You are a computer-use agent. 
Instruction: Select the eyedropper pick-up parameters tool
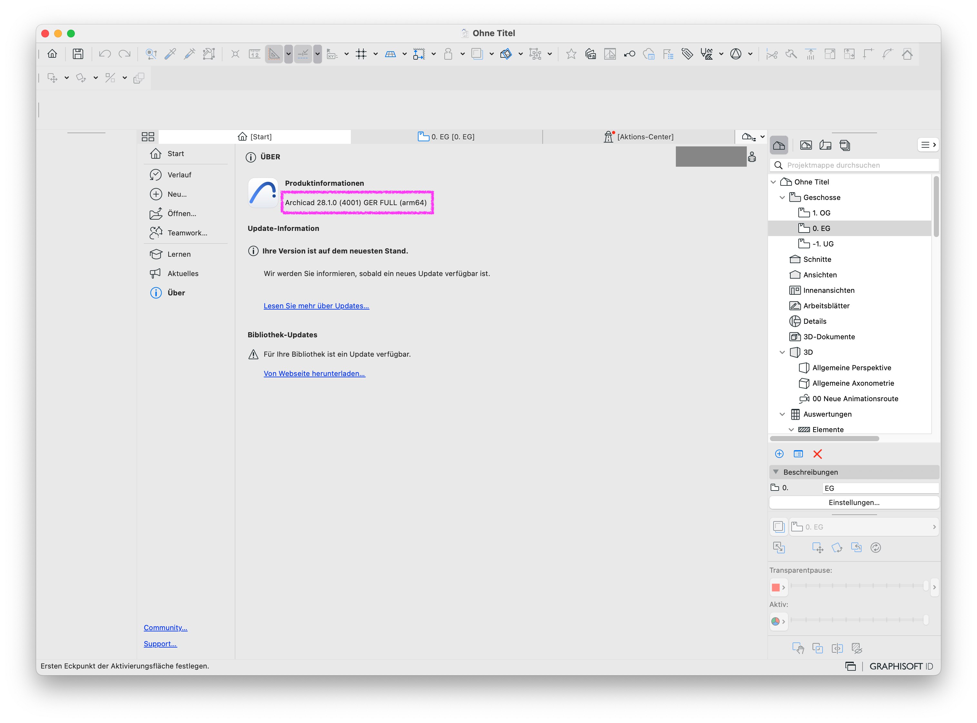tap(170, 54)
